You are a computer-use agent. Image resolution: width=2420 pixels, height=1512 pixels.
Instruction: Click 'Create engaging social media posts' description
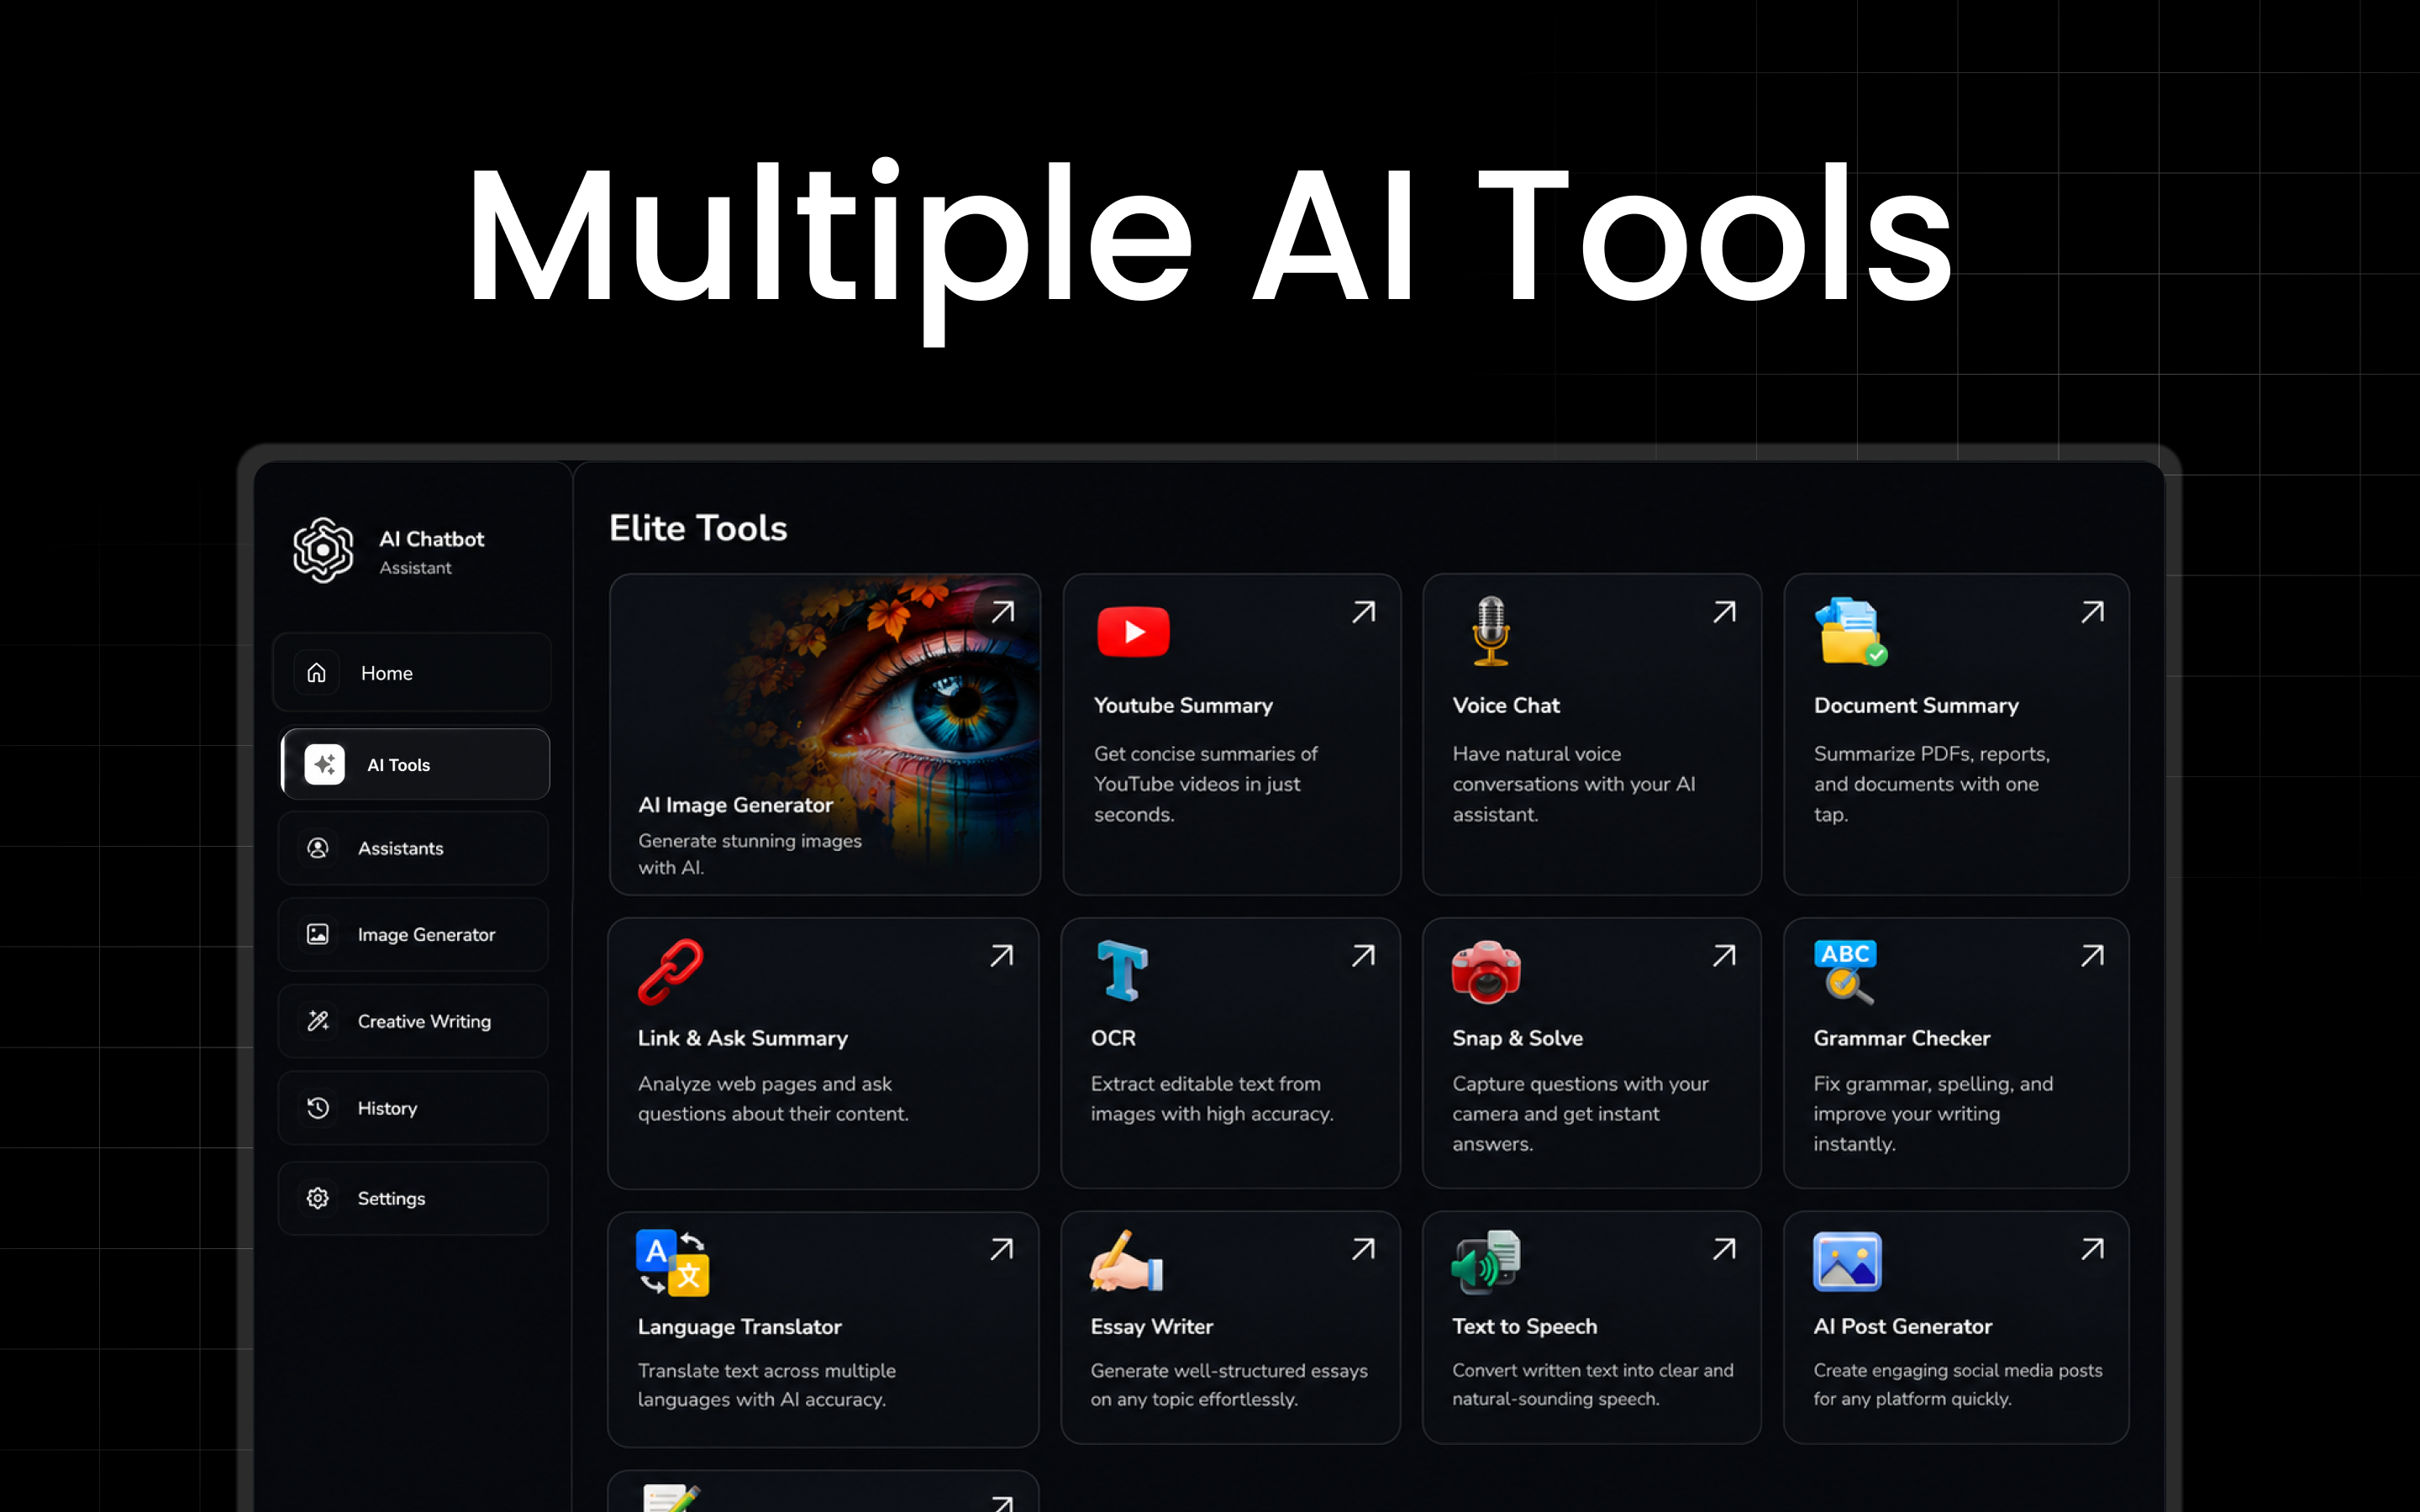(1958, 1384)
